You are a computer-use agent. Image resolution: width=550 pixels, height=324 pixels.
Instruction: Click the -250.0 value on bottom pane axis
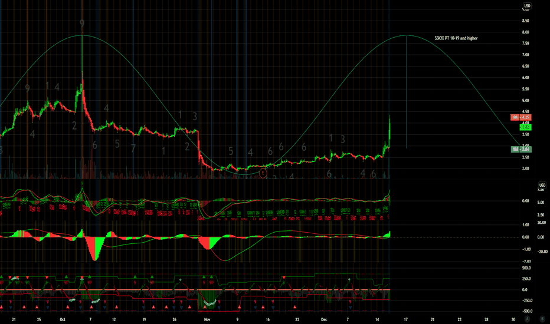pos(526,300)
